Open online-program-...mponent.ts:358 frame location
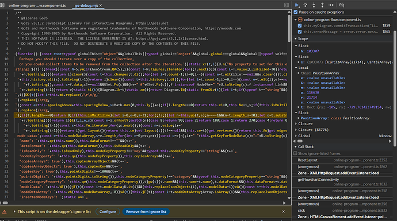 tap(360, 191)
